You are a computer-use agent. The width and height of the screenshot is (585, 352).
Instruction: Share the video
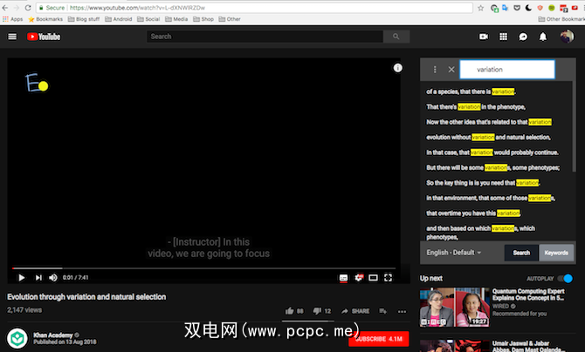(355, 311)
